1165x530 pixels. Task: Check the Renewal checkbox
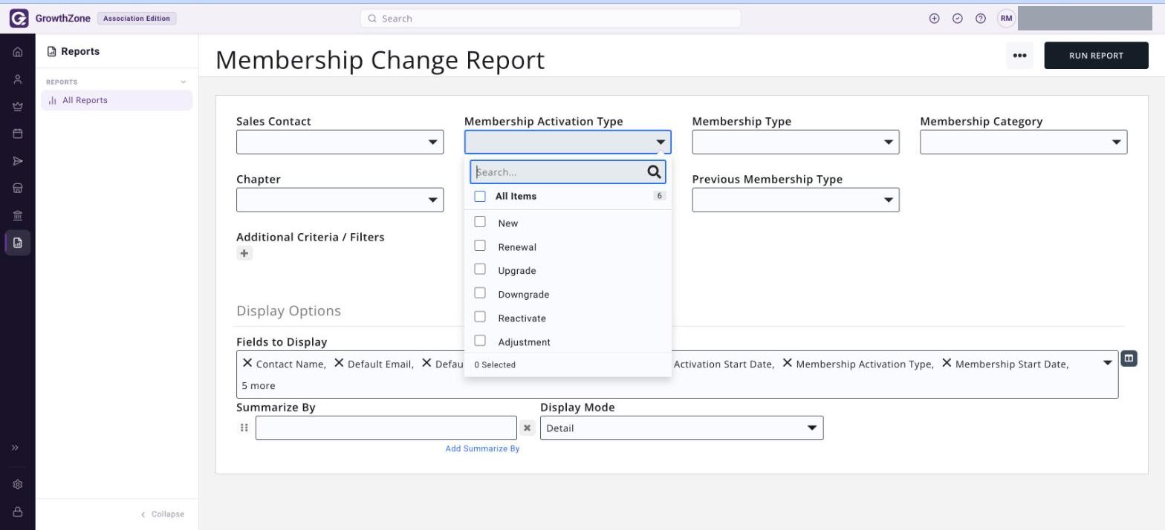480,246
